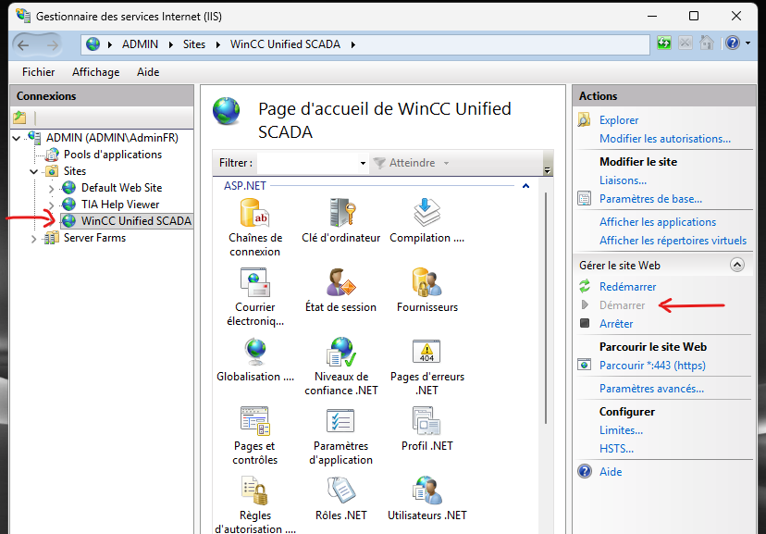Open Niveaux de confiance .NET
The height and width of the screenshot is (534, 766).
(341, 366)
